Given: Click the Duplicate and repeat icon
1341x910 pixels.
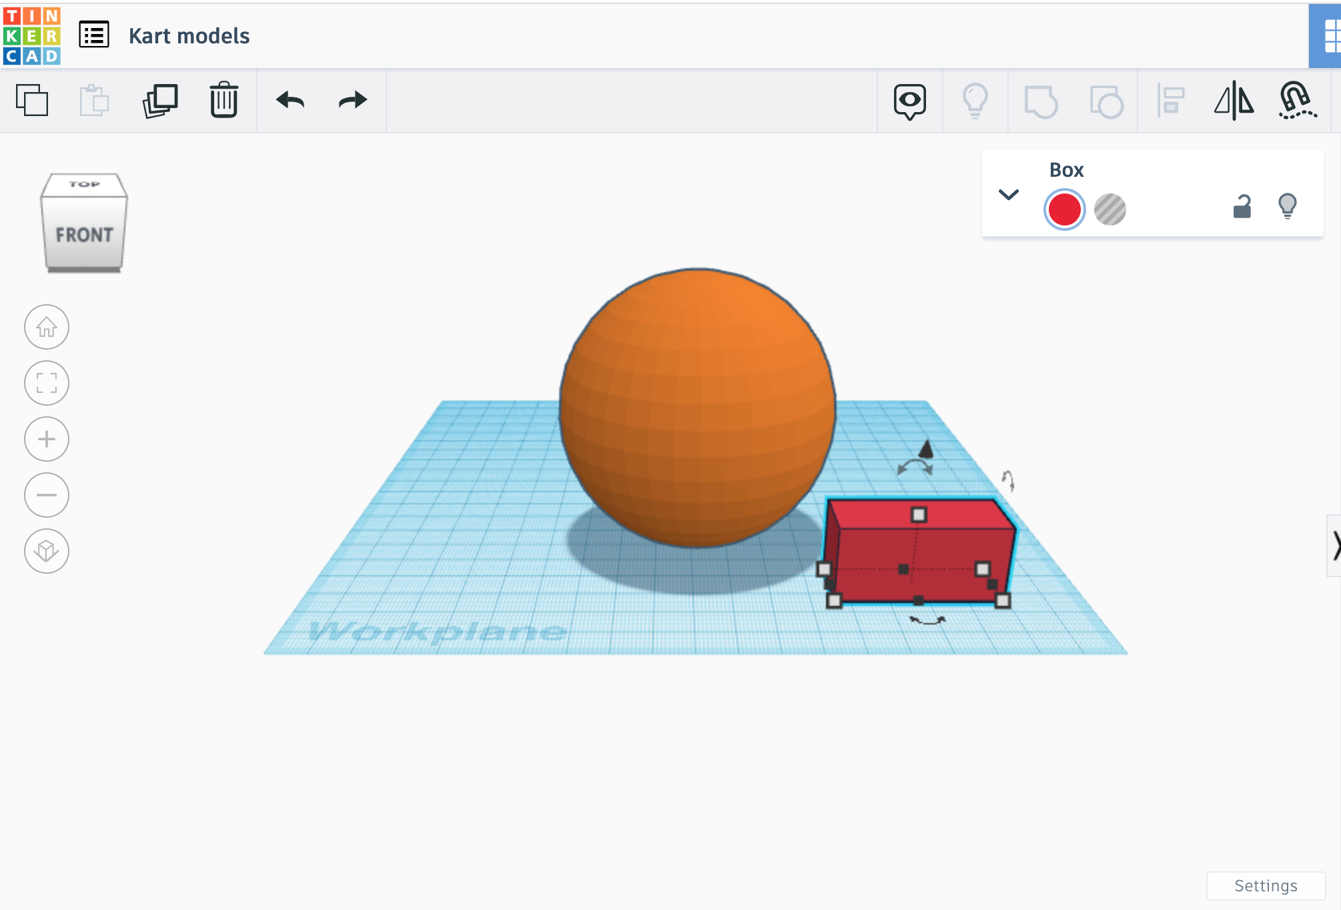Looking at the screenshot, I should (x=160, y=100).
